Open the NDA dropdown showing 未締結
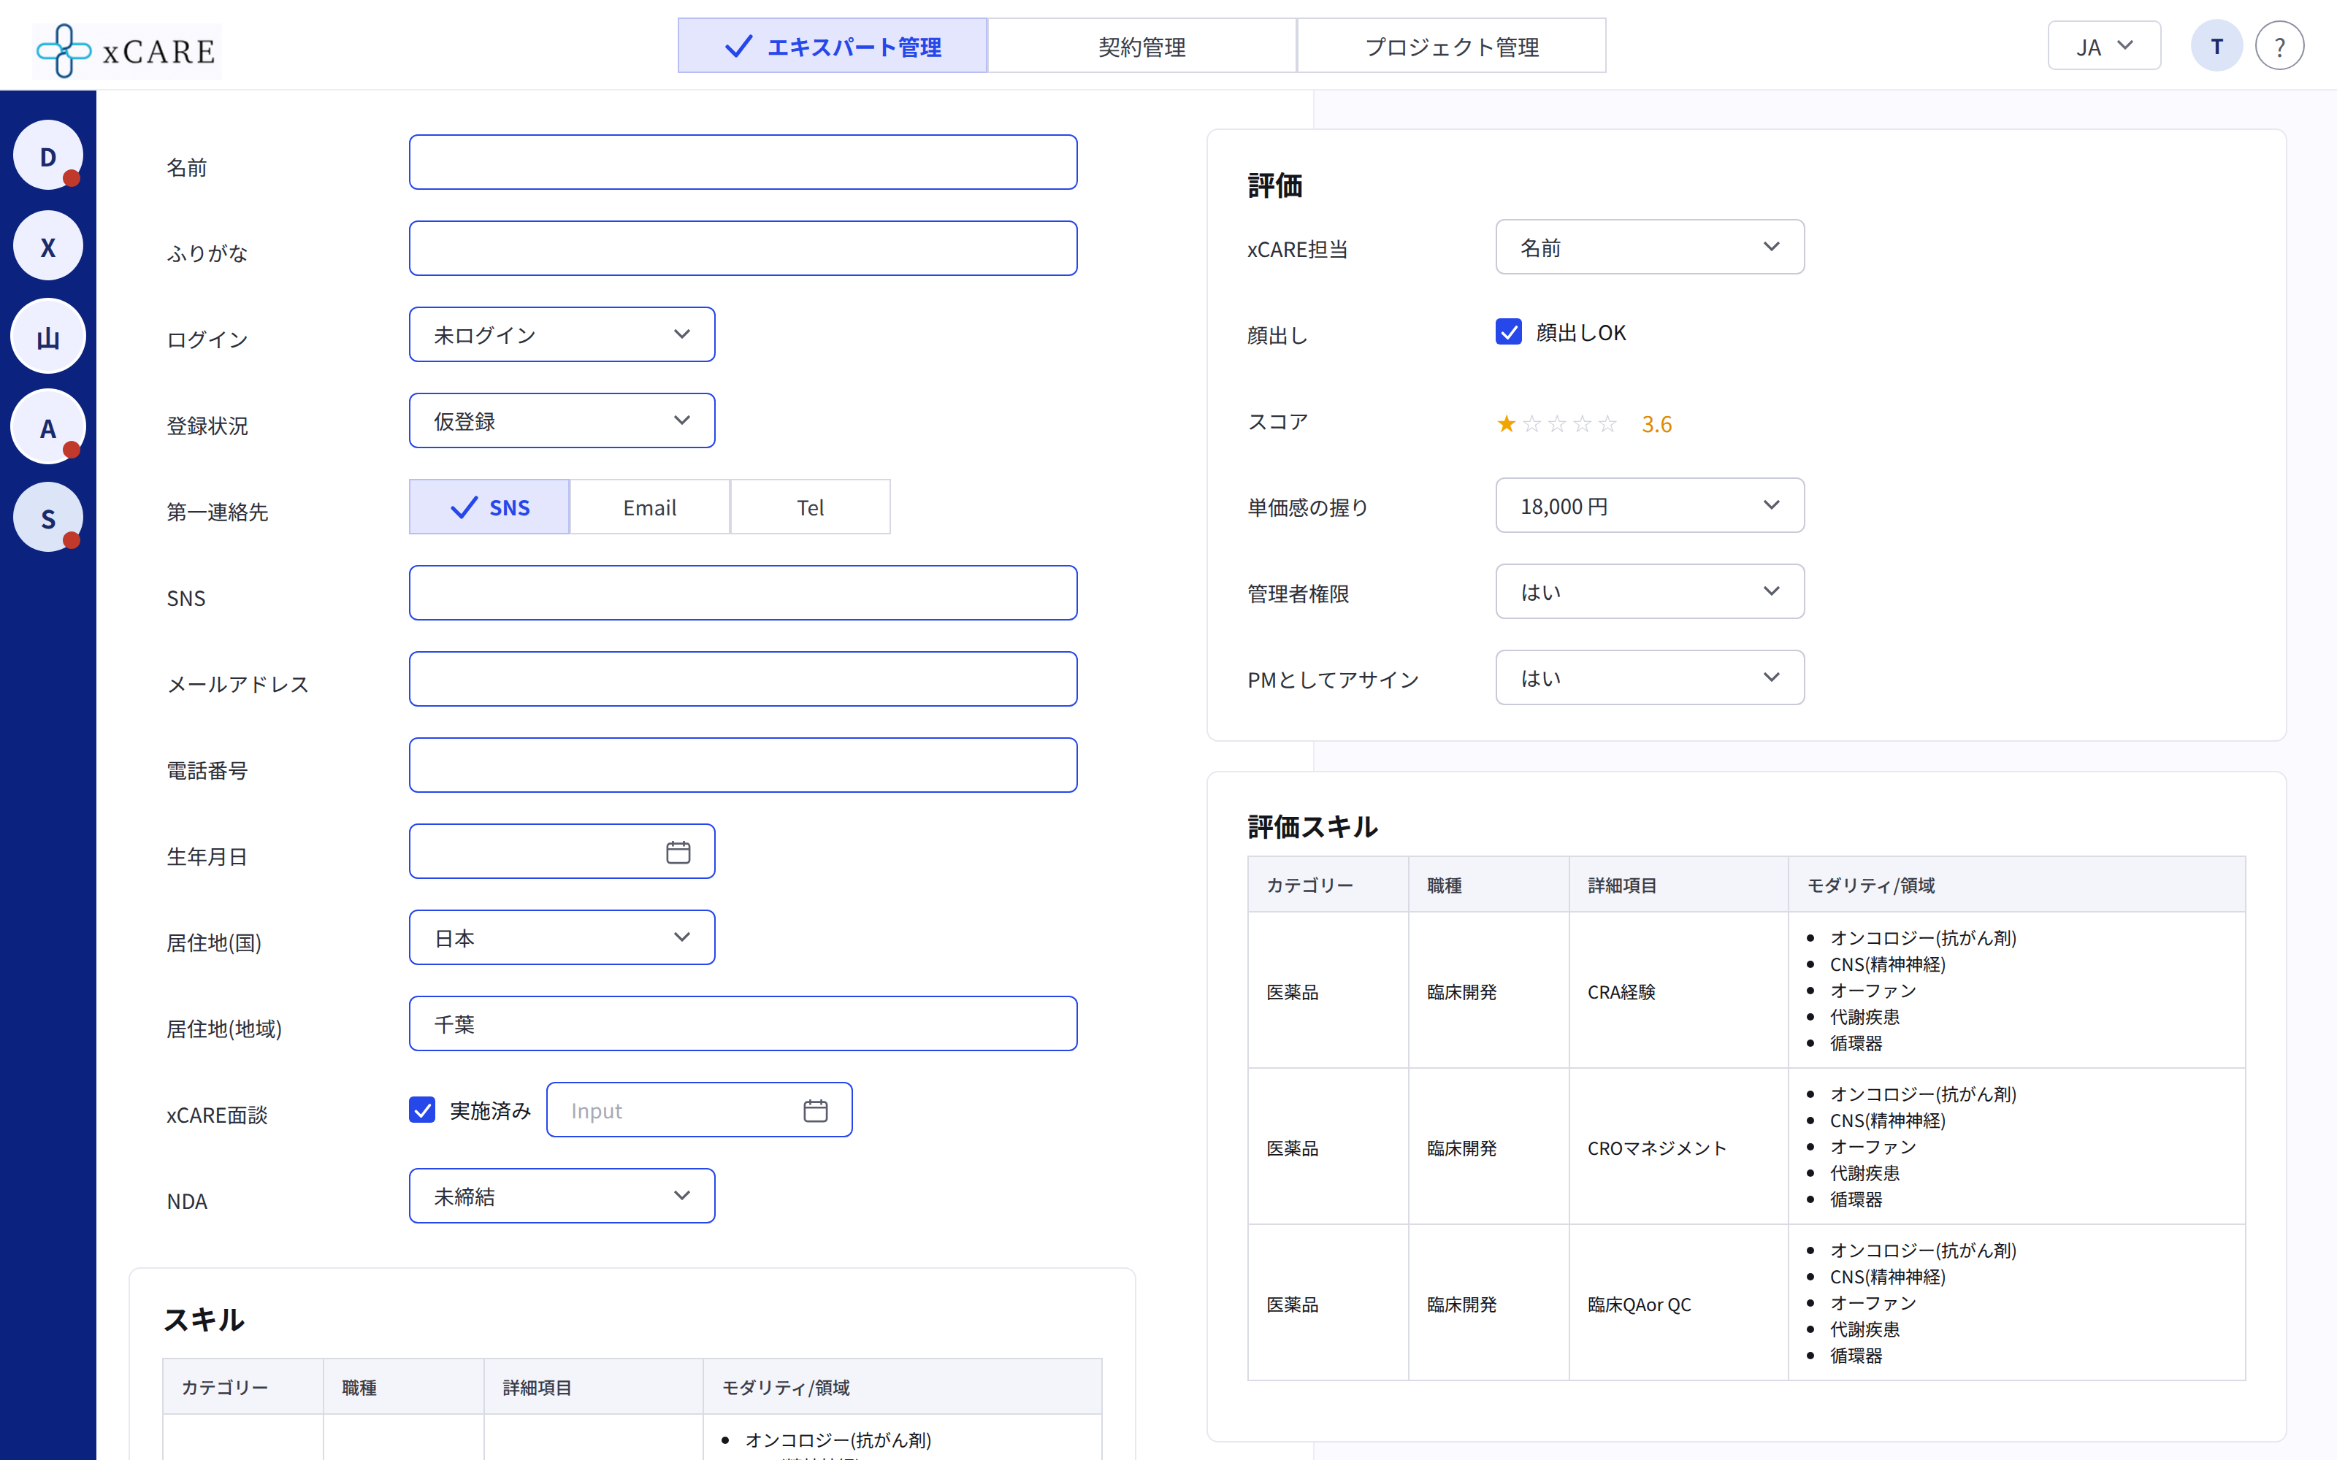The height and width of the screenshot is (1460, 2337). click(562, 1196)
